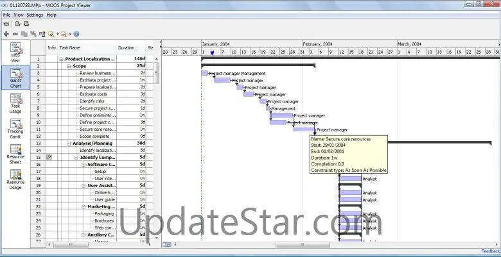
Task: Click the Open file toolbar icon
Action: point(6,24)
